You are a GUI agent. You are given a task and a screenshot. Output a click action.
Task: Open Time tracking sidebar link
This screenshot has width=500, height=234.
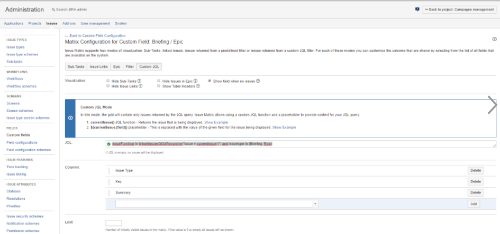tap(17, 167)
